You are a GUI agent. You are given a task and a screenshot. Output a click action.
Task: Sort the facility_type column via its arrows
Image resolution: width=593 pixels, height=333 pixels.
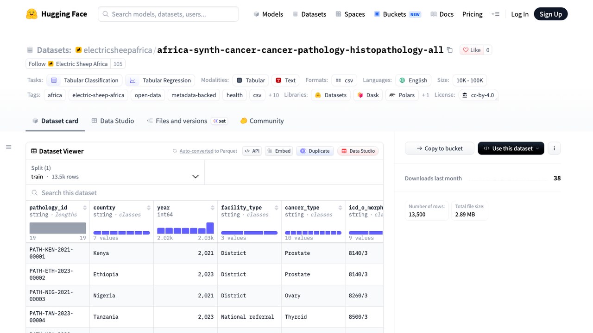277,208
